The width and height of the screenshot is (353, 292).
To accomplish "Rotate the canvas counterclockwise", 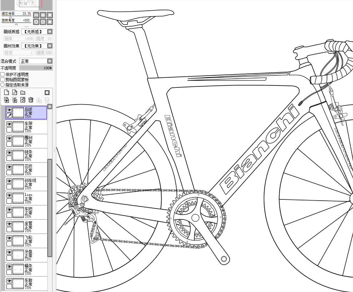I will [36, 22].
